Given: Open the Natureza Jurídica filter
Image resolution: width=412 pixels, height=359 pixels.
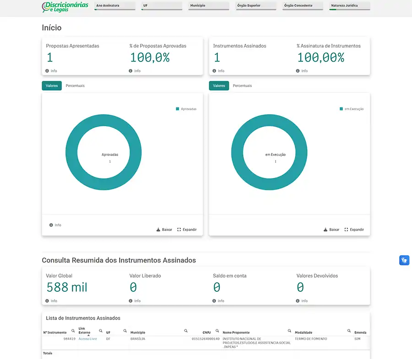Looking at the screenshot, I should click(x=350, y=6).
